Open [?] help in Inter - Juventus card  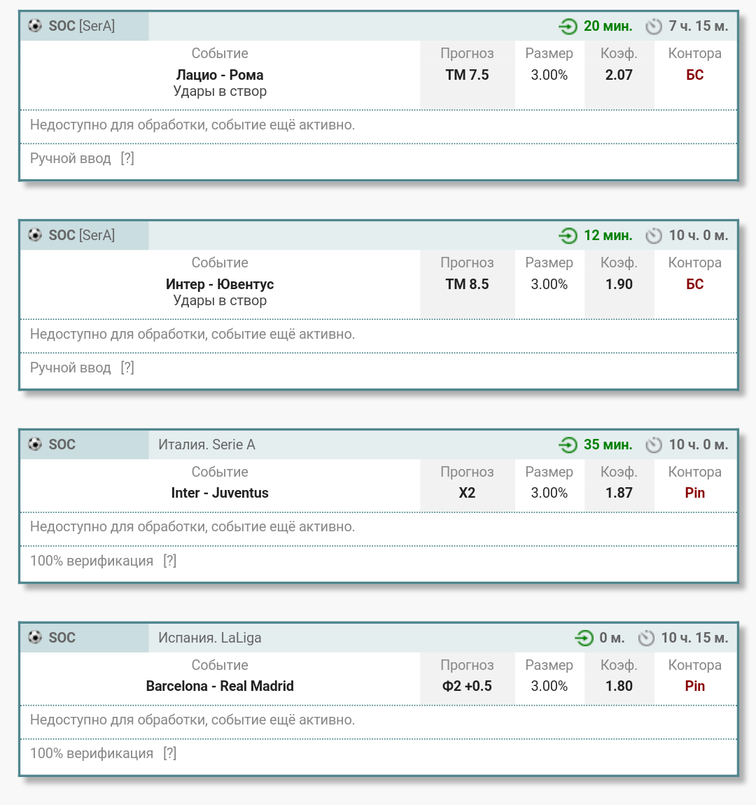[x=169, y=561]
